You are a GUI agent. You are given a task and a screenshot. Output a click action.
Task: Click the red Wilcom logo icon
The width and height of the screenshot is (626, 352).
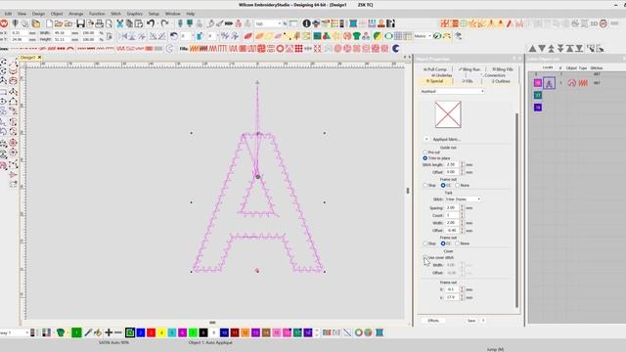pyautogui.click(x=4, y=23)
